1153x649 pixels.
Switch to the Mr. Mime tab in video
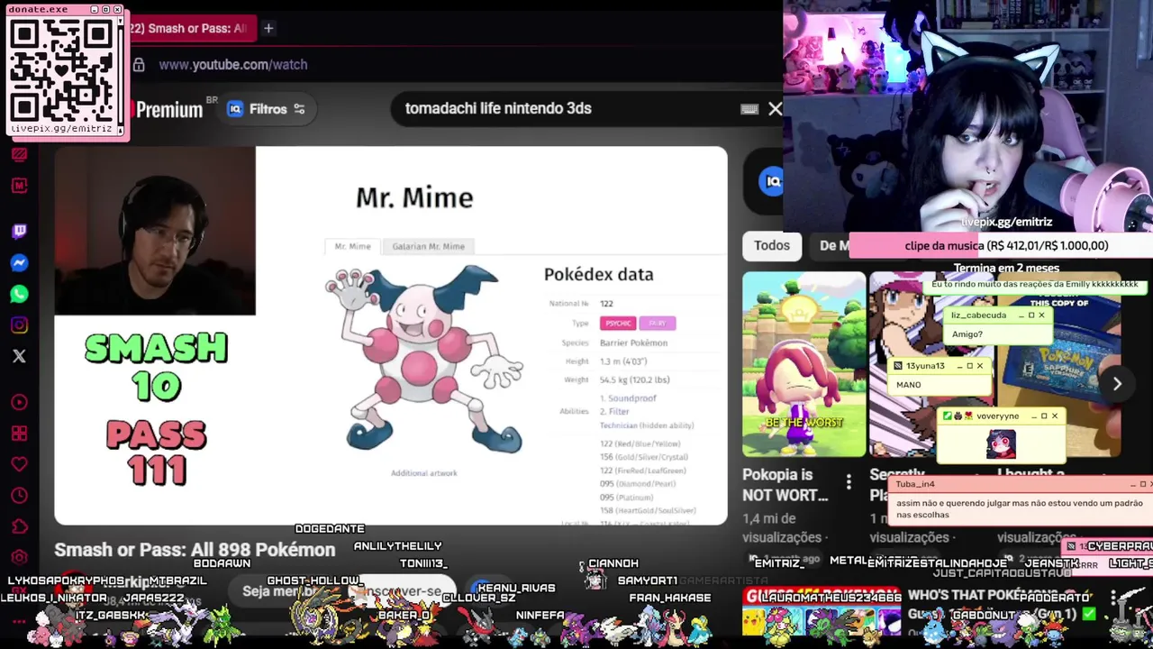(352, 246)
